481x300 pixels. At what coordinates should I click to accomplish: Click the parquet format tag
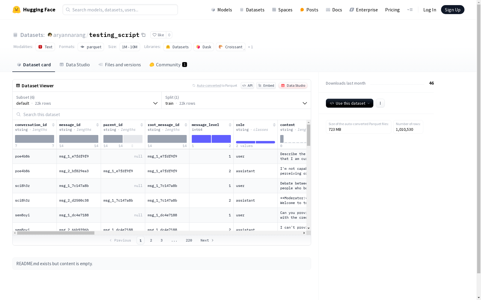click(x=91, y=47)
